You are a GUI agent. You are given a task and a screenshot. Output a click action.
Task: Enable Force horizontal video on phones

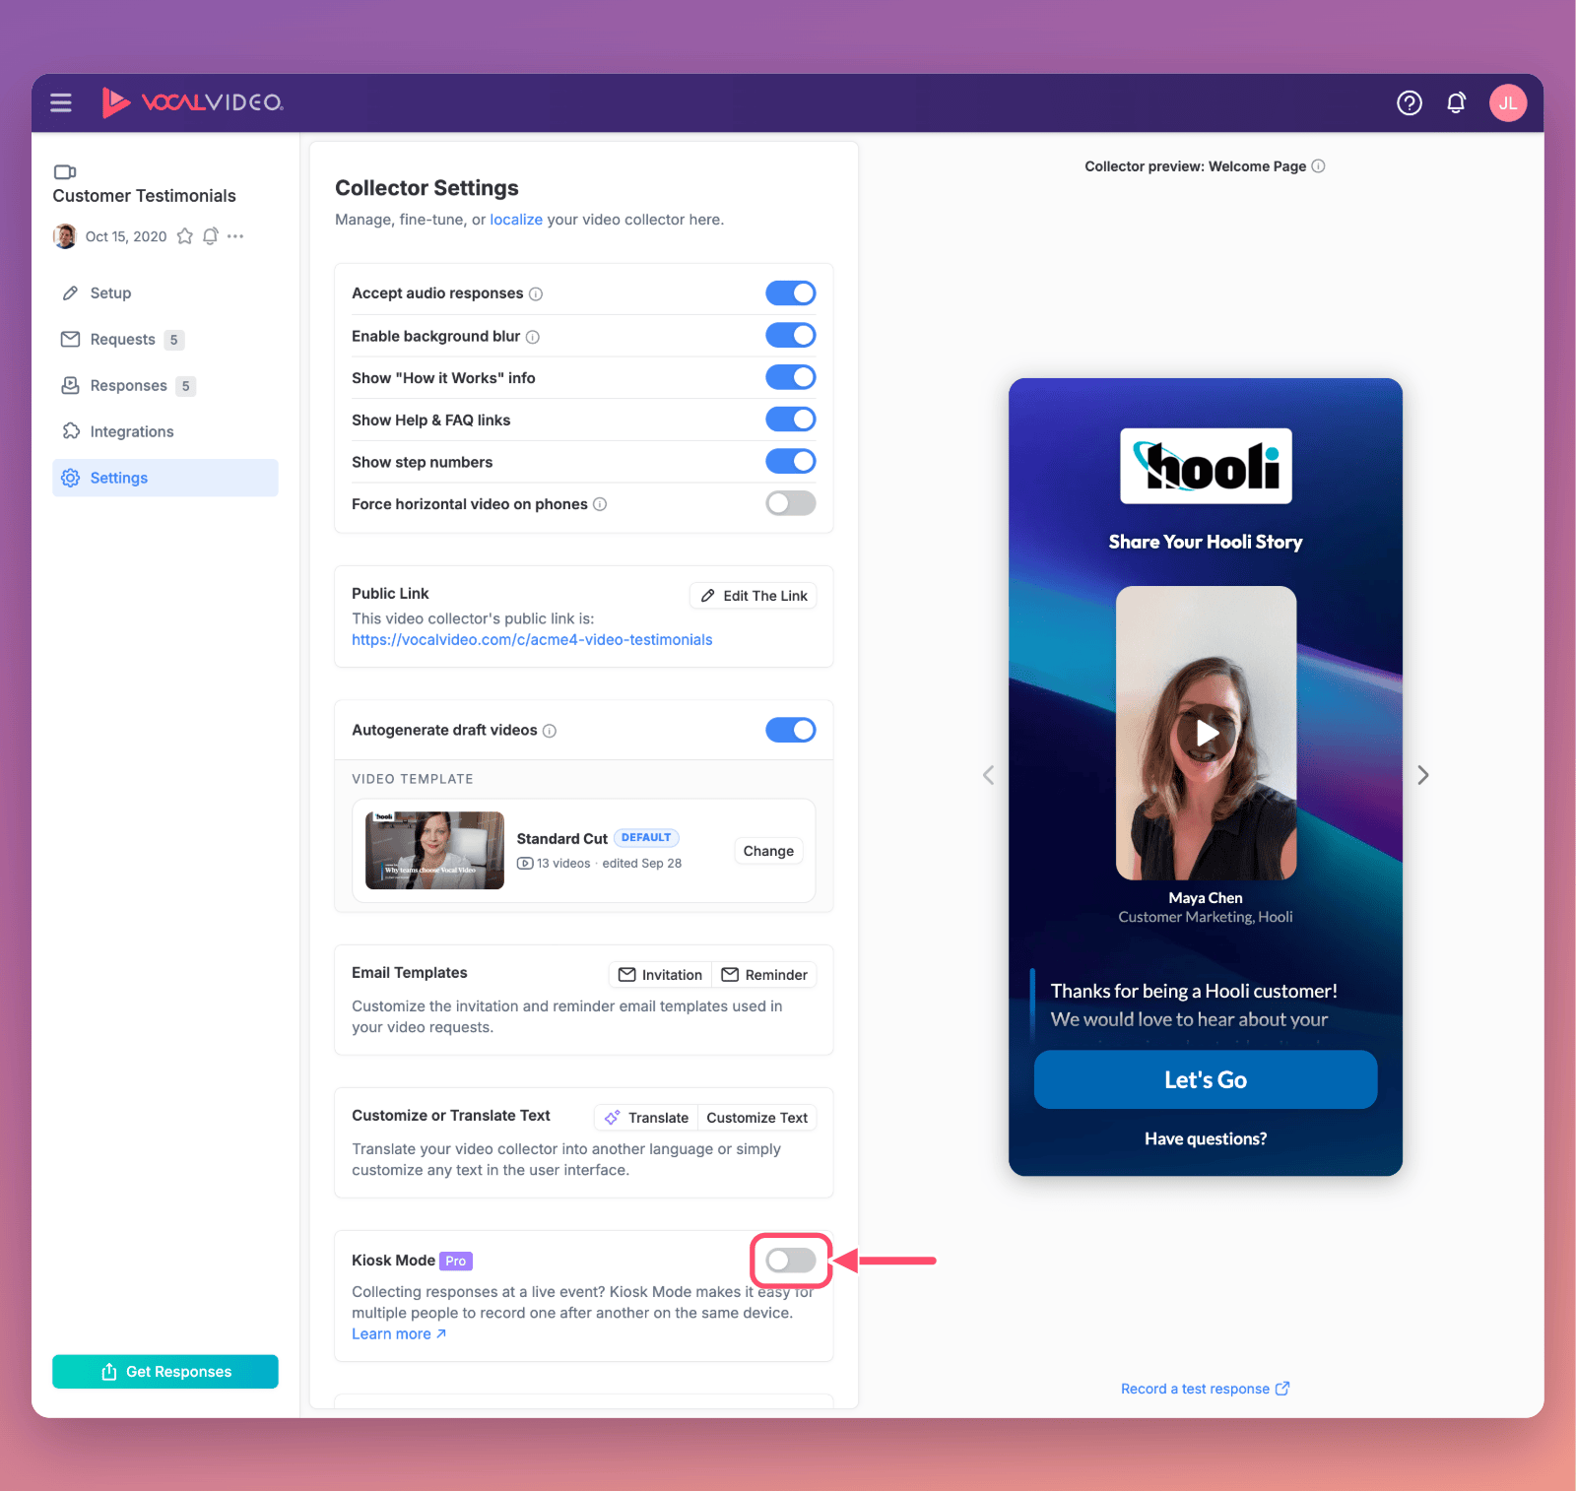791,503
